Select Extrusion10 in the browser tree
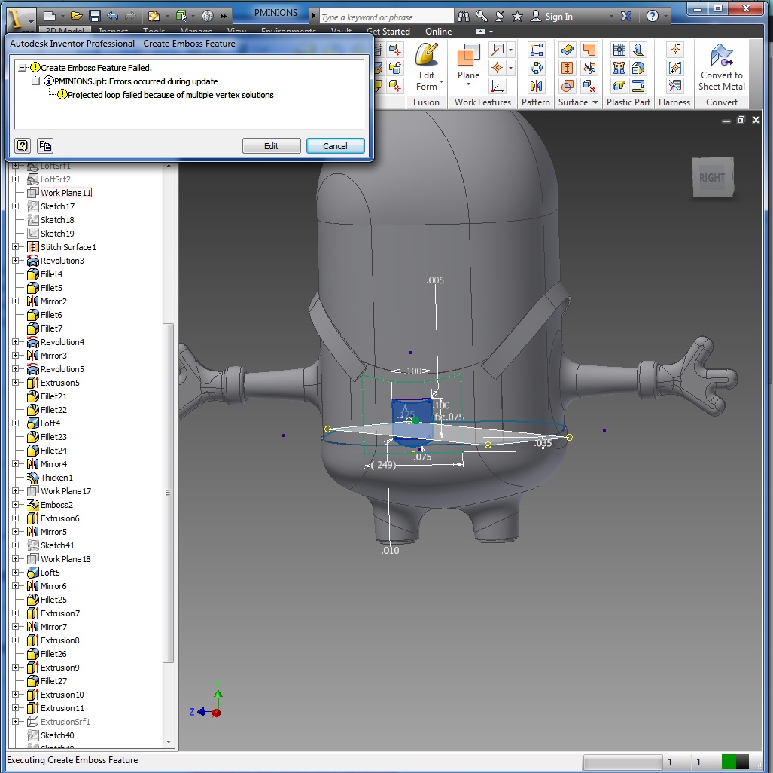This screenshot has height=773, width=773. pos(62,695)
